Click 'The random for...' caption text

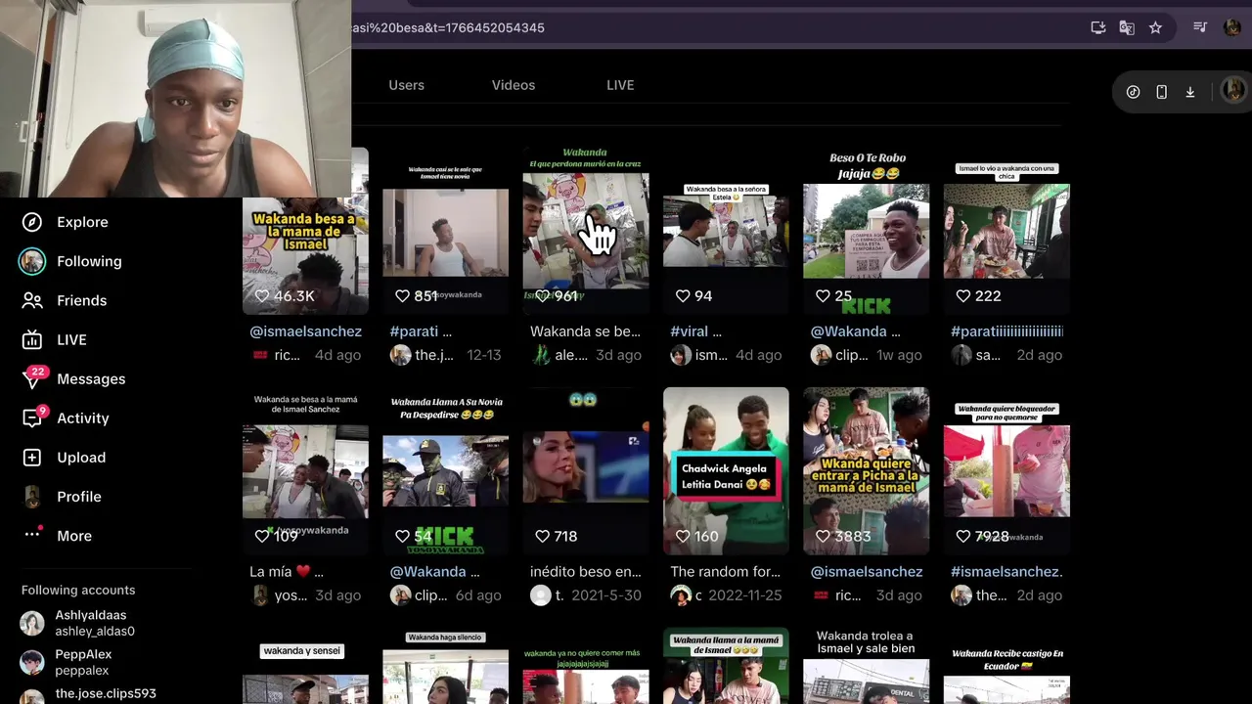pyautogui.click(x=725, y=571)
